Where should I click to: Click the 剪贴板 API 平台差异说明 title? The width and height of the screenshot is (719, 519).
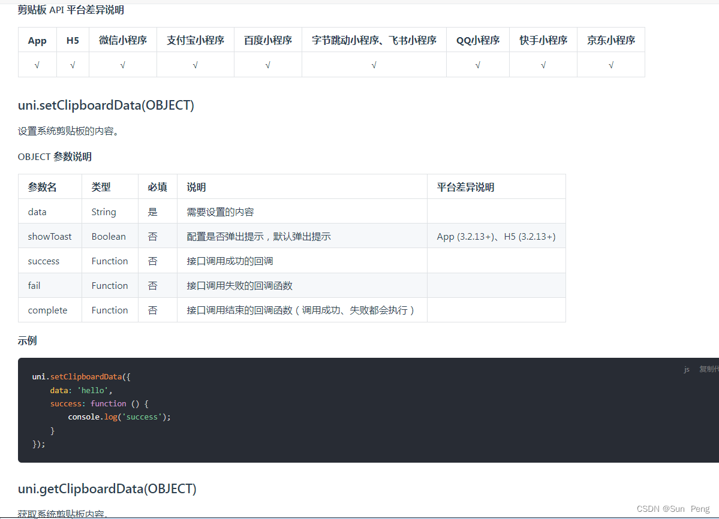coord(70,10)
